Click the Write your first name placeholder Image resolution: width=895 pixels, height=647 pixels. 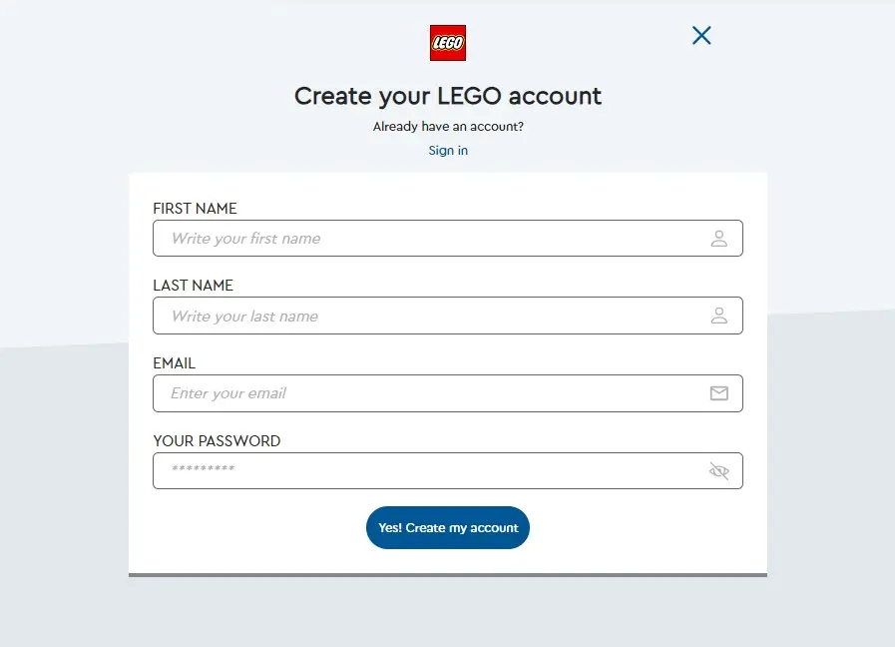[x=246, y=239]
